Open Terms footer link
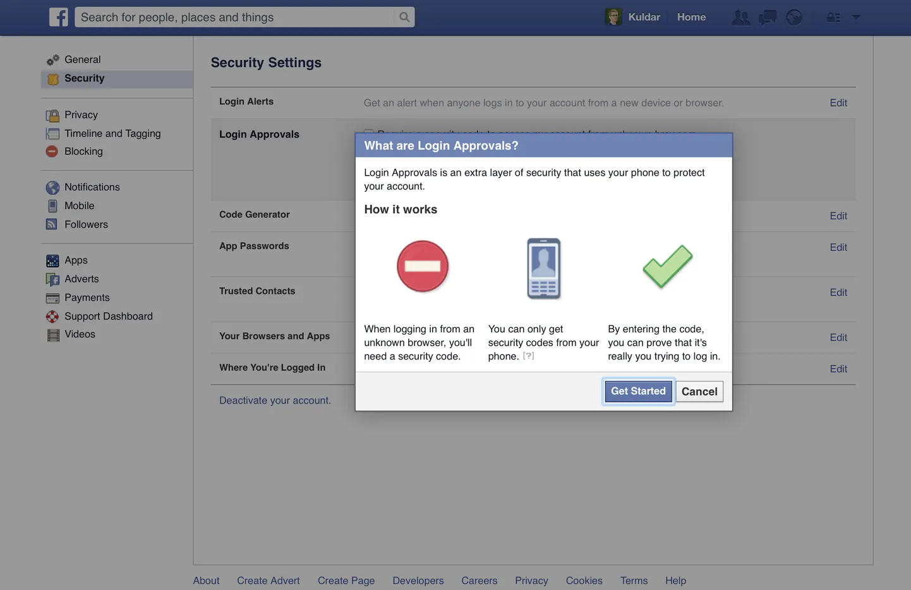The width and height of the screenshot is (911, 590). 634,581
